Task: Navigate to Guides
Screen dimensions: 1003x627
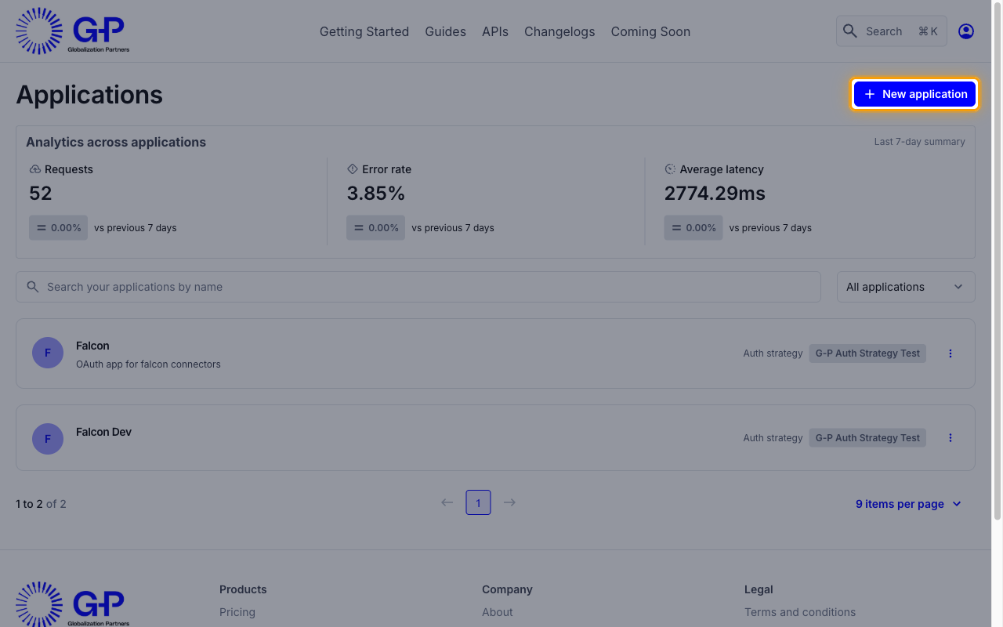Action: coord(446,31)
